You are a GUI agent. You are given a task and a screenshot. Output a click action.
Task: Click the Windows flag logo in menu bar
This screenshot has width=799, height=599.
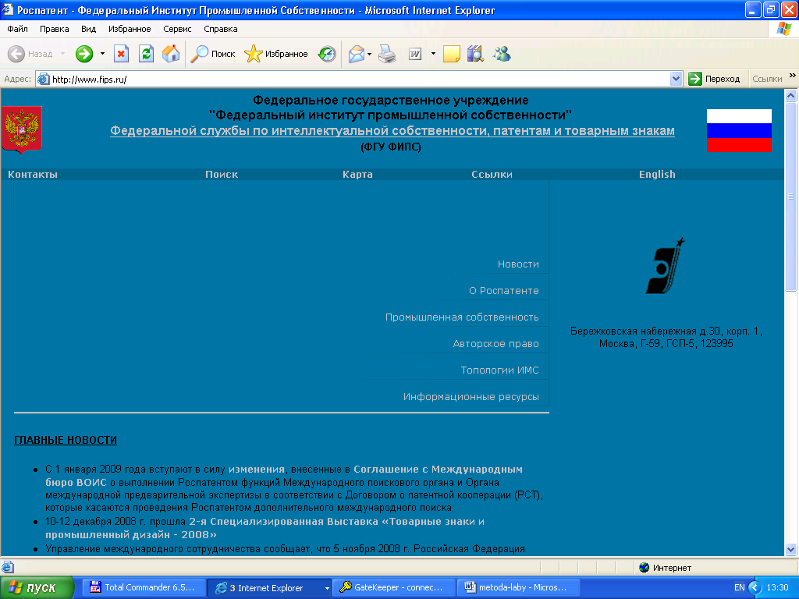tap(783, 29)
